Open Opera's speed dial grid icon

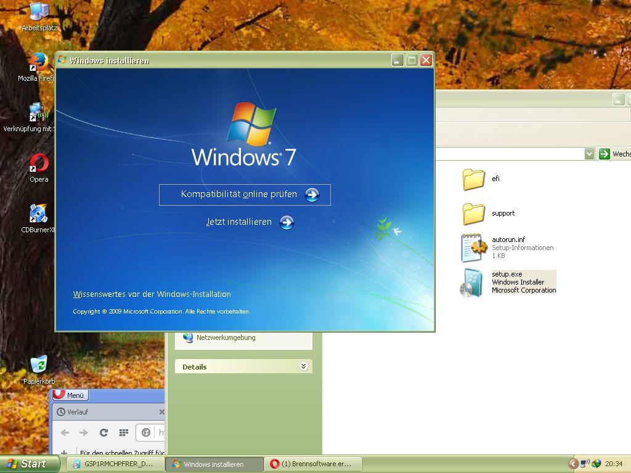click(123, 432)
